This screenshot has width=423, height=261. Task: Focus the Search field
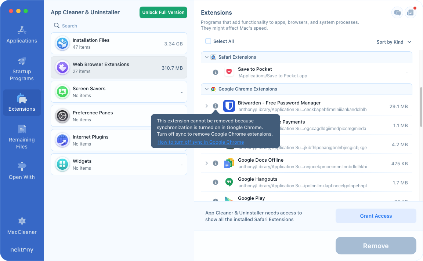point(119,26)
